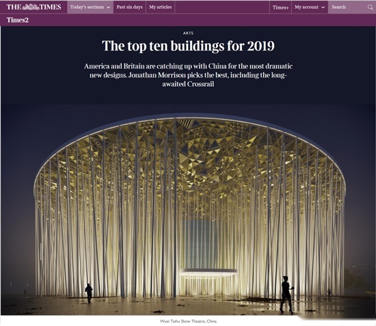Click the Wuxi Taihu Show Theatre caption
Viewport: 376px width, 326px height.
[188, 321]
